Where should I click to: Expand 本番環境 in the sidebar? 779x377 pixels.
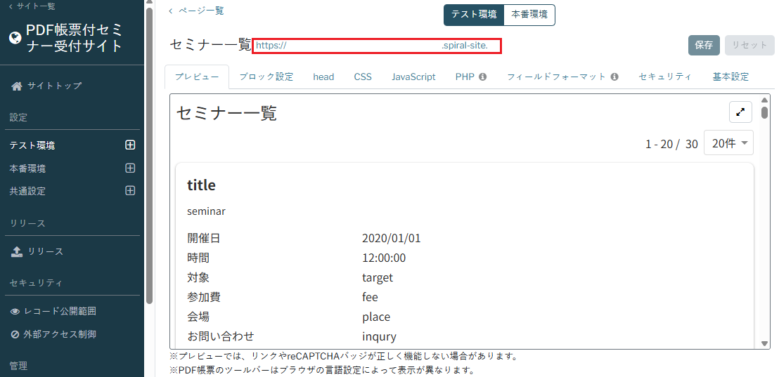(130, 168)
